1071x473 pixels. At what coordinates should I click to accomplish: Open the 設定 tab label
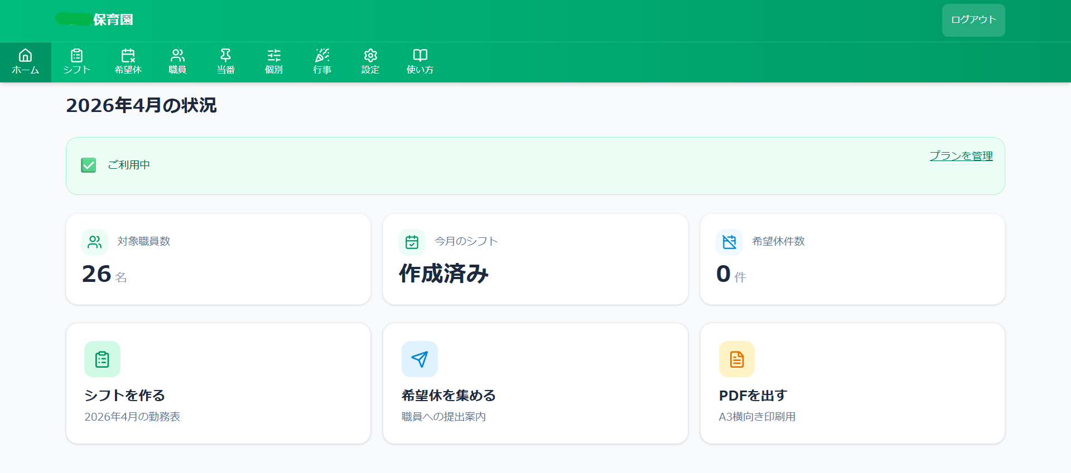click(370, 70)
